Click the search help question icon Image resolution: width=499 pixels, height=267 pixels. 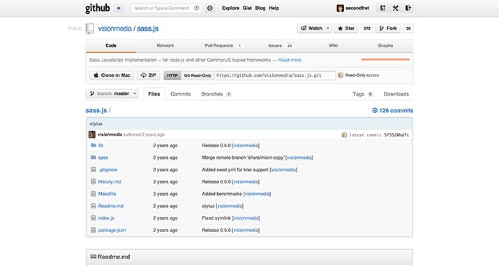197,8
